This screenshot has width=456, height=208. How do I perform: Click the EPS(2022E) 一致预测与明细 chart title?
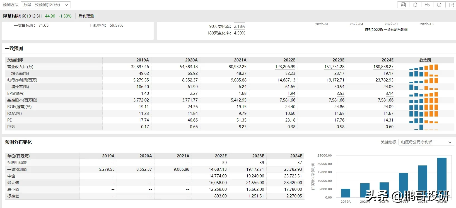point(386,29)
